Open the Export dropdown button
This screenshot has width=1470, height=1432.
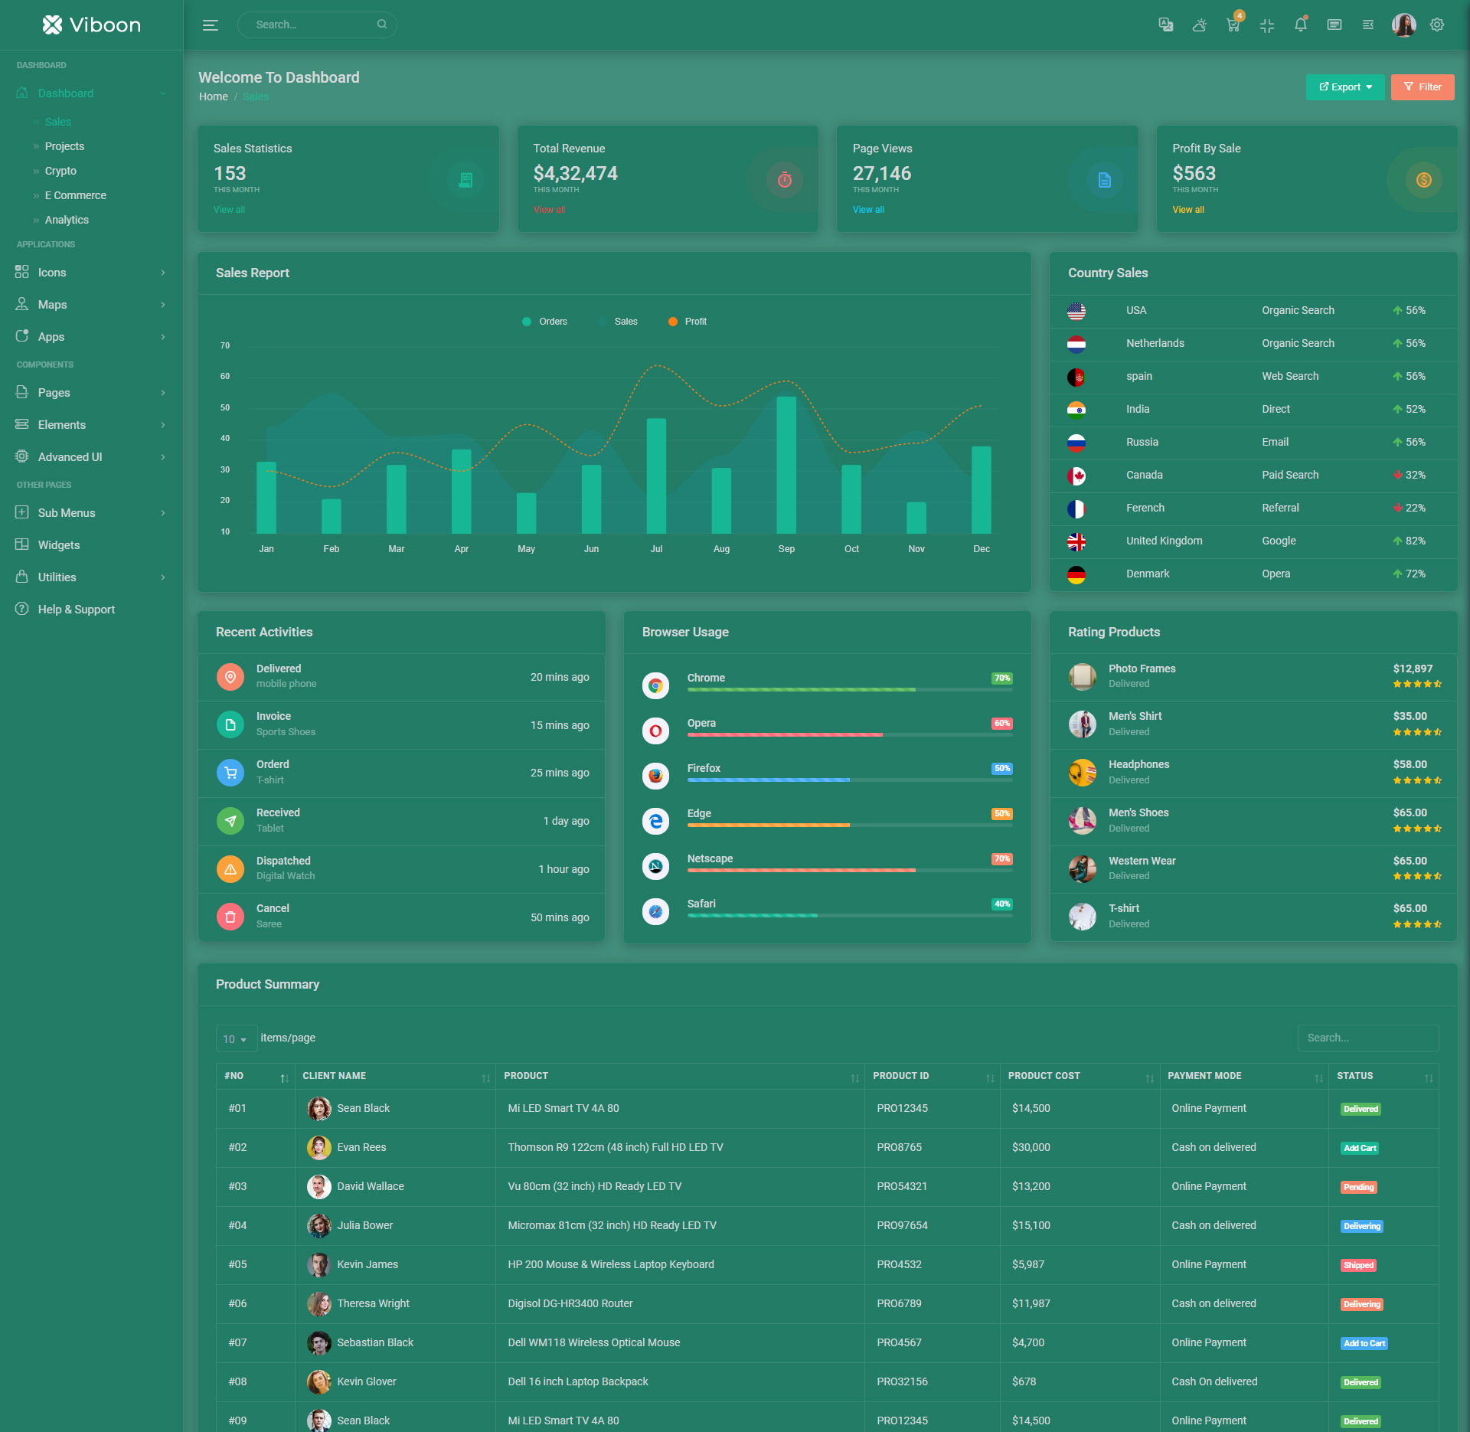1344,87
